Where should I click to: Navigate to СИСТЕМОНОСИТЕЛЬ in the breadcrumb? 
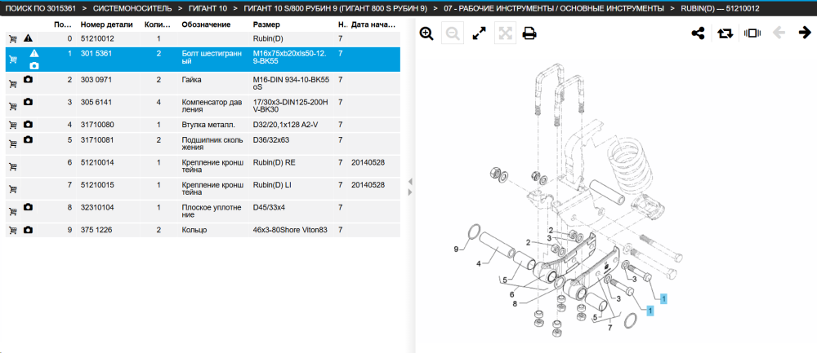click(x=132, y=8)
